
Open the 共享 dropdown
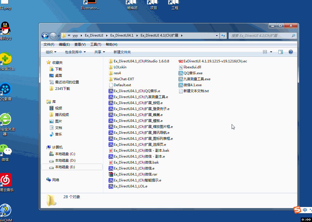[100, 52]
